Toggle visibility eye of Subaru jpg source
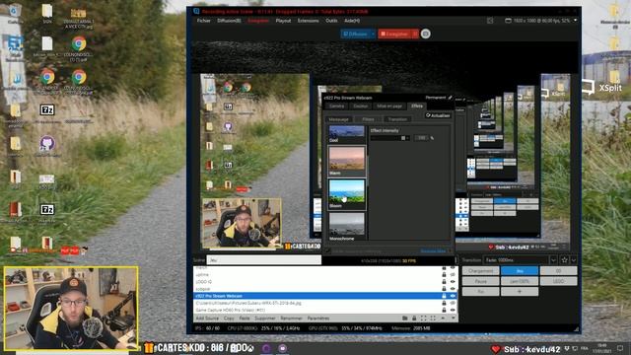This screenshot has width=631, height=355. 453,303
